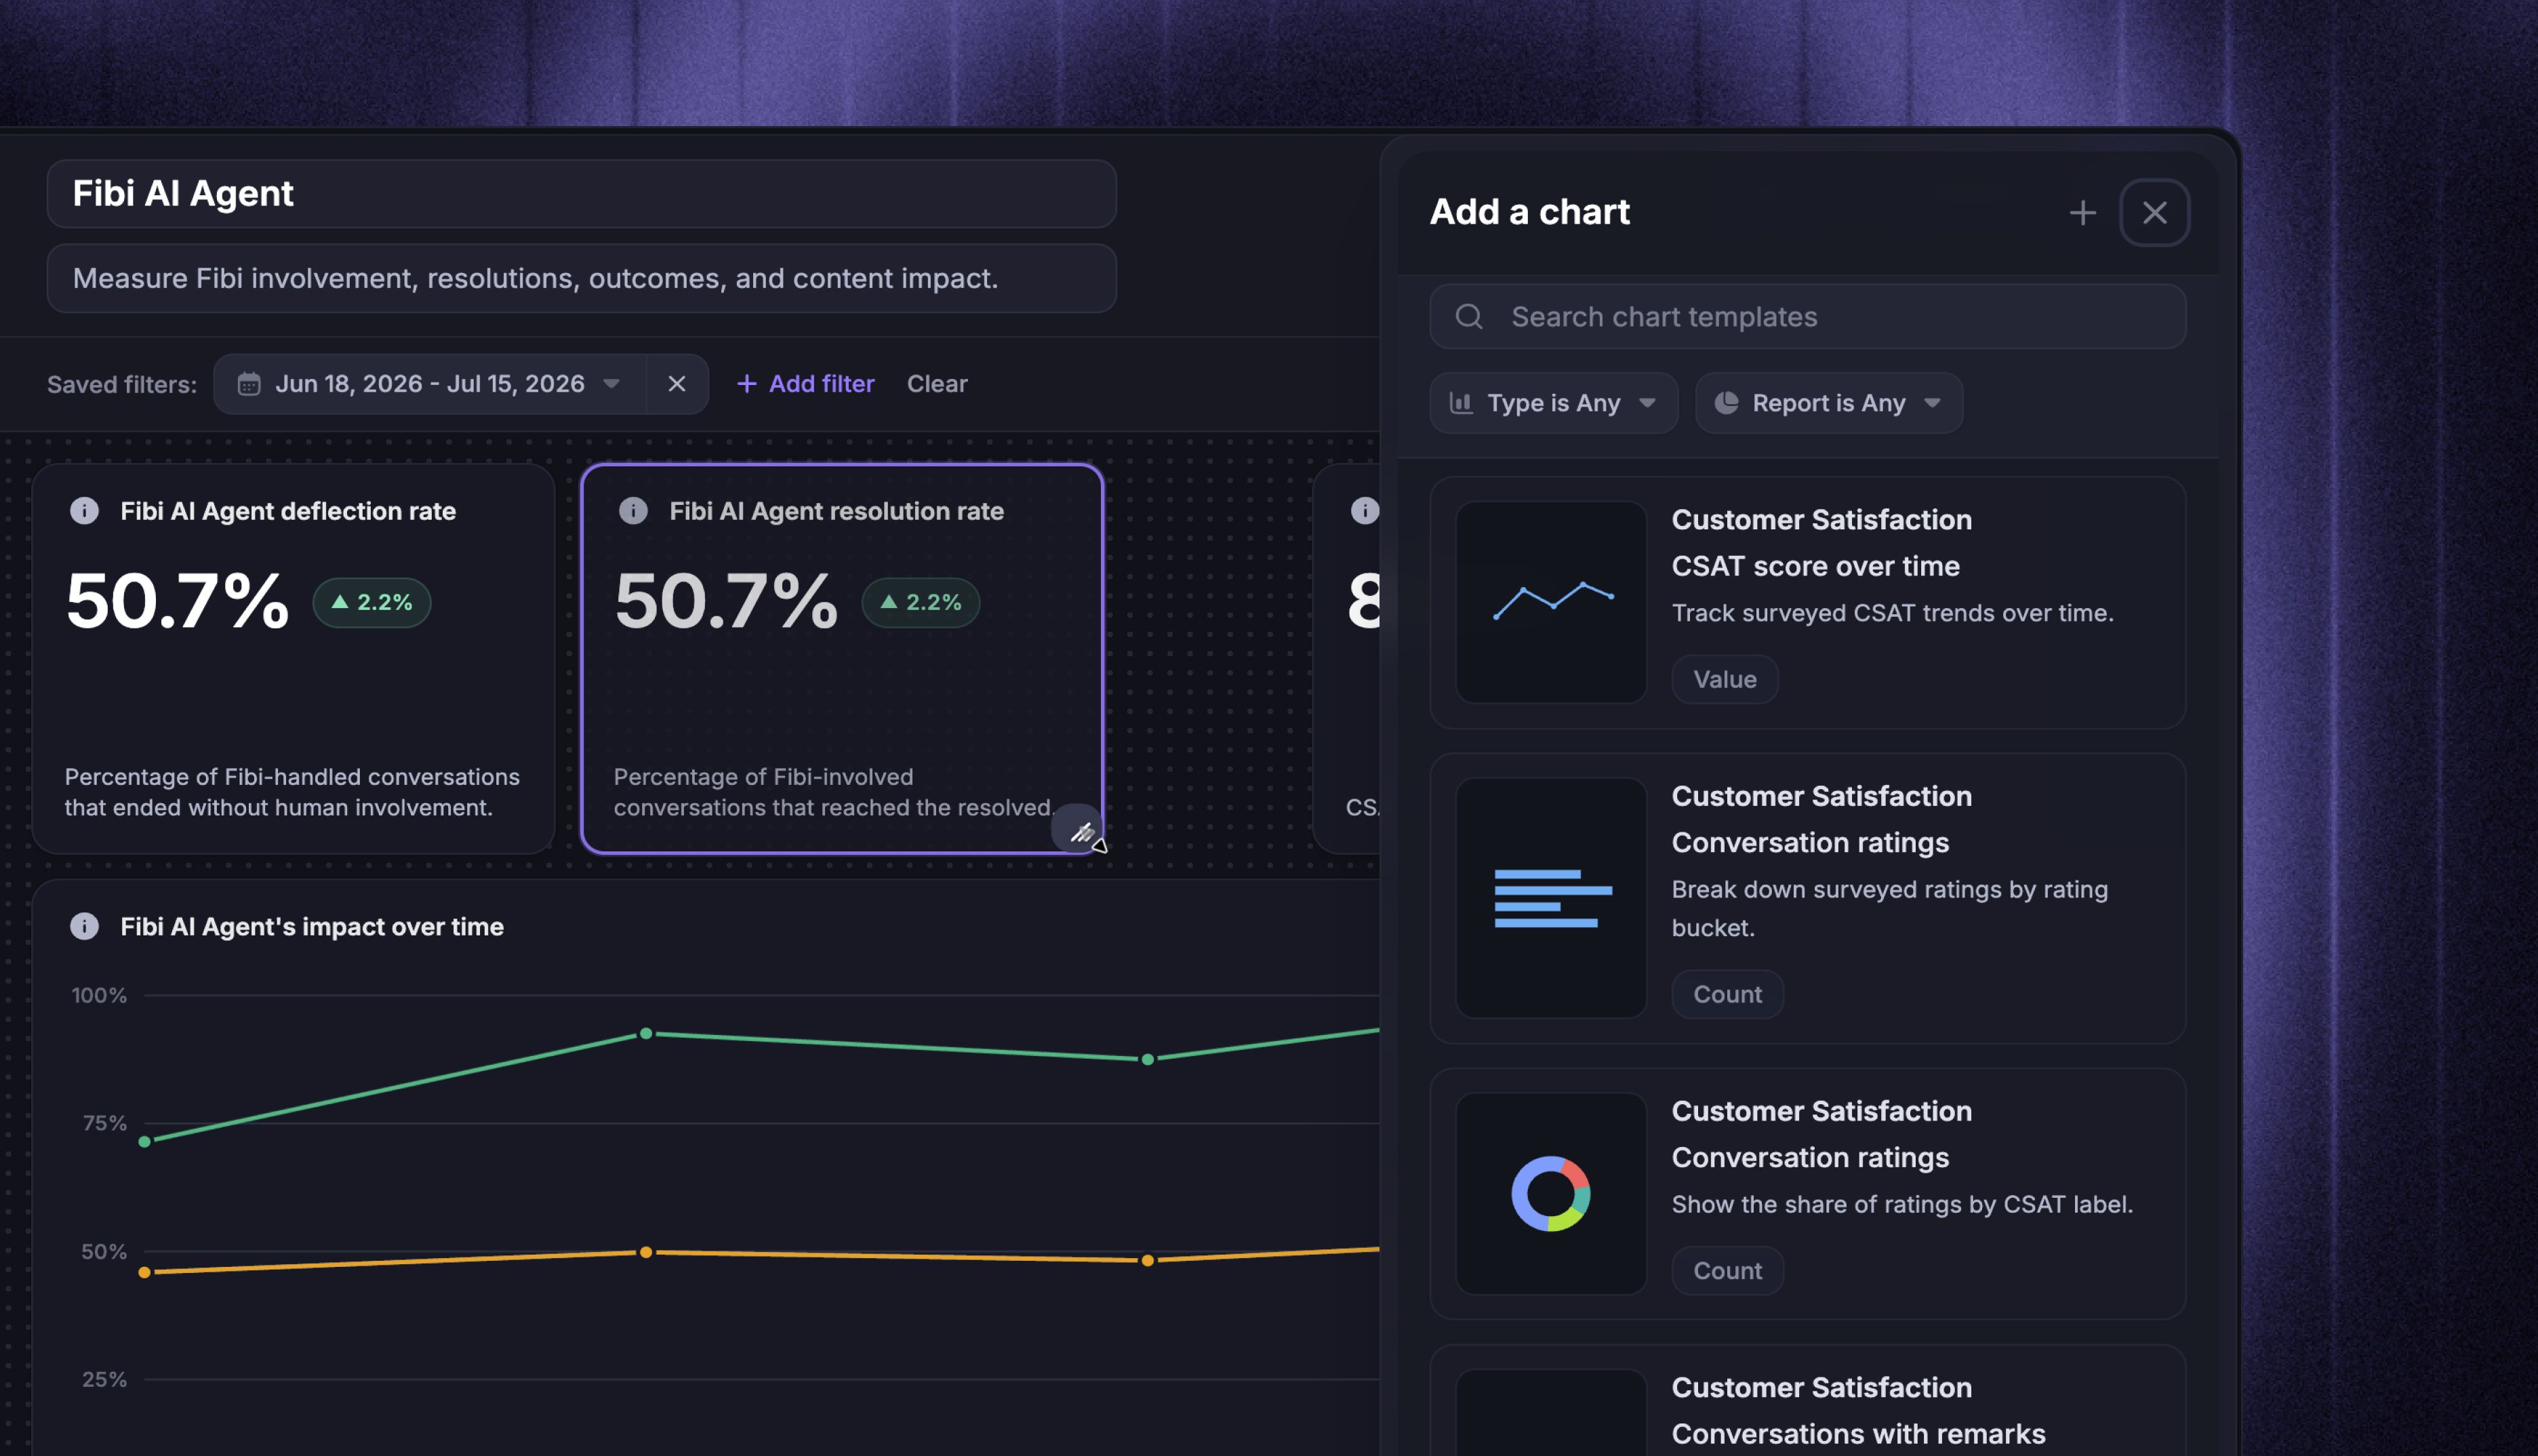Click plus icon in Add a chart header
2538x1456 pixels.
(2082, 212)
